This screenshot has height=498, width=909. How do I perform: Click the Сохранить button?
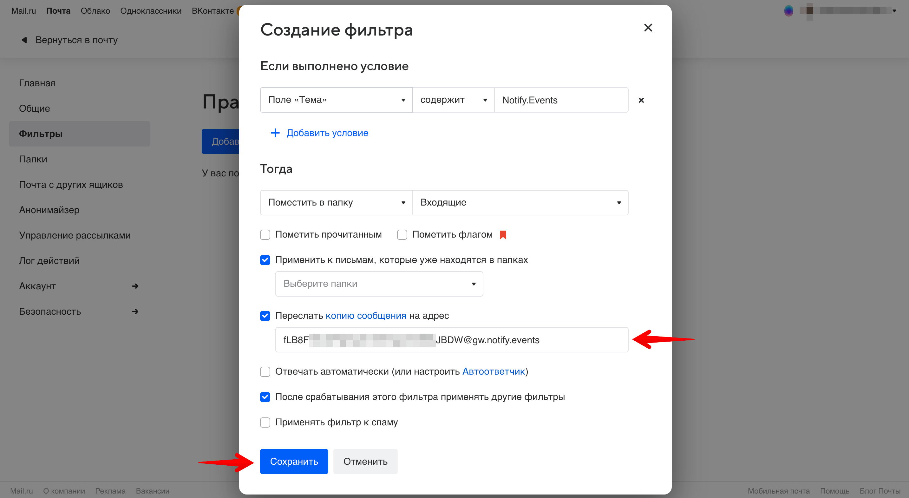click(294, 461)
